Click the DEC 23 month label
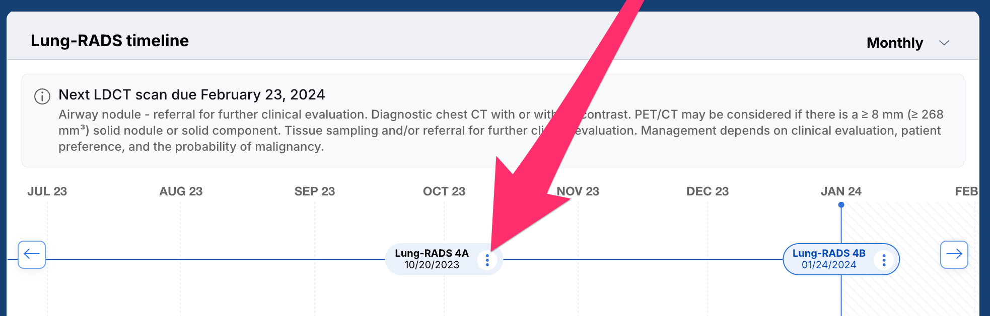990x316 pixels. pos(708,191)
